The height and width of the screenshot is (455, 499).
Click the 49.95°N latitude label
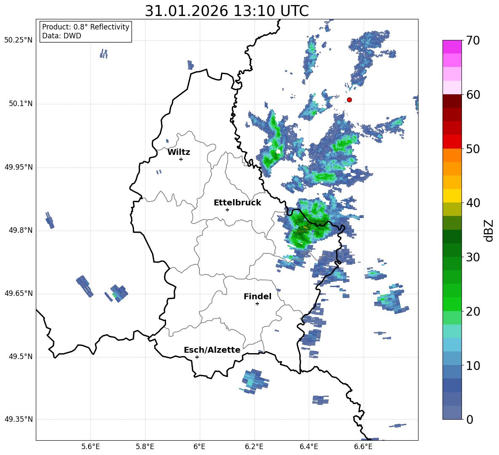19,167
